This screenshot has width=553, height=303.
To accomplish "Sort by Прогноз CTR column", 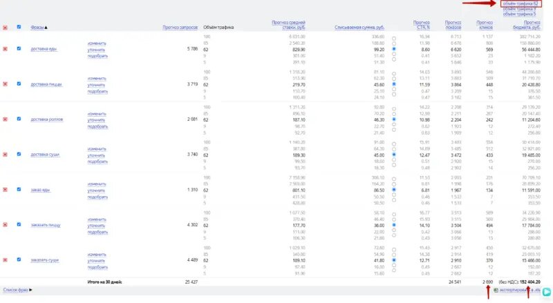I will [422, 25].
